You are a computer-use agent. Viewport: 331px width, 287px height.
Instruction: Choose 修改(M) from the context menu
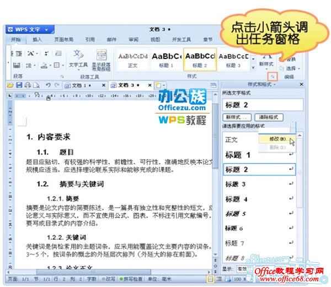(x=277, y=139)
